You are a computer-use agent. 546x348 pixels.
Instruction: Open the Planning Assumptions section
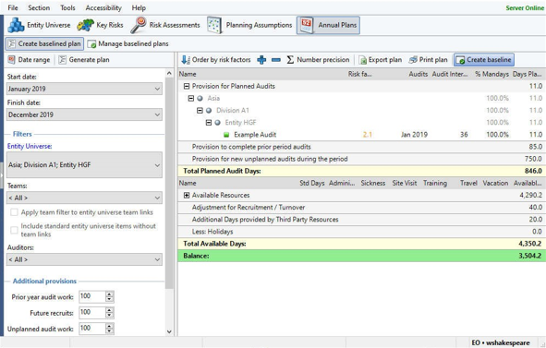click(x=249, y=25)
